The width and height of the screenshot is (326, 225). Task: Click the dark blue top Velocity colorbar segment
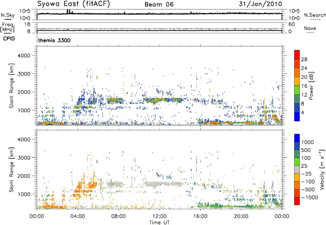[297, 138]
